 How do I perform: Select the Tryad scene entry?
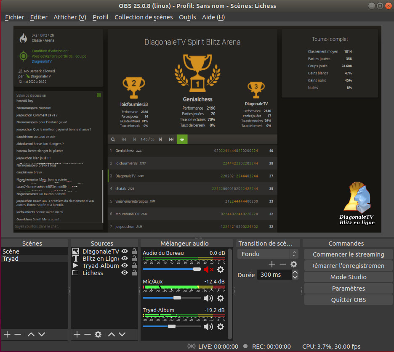(35, 259)
